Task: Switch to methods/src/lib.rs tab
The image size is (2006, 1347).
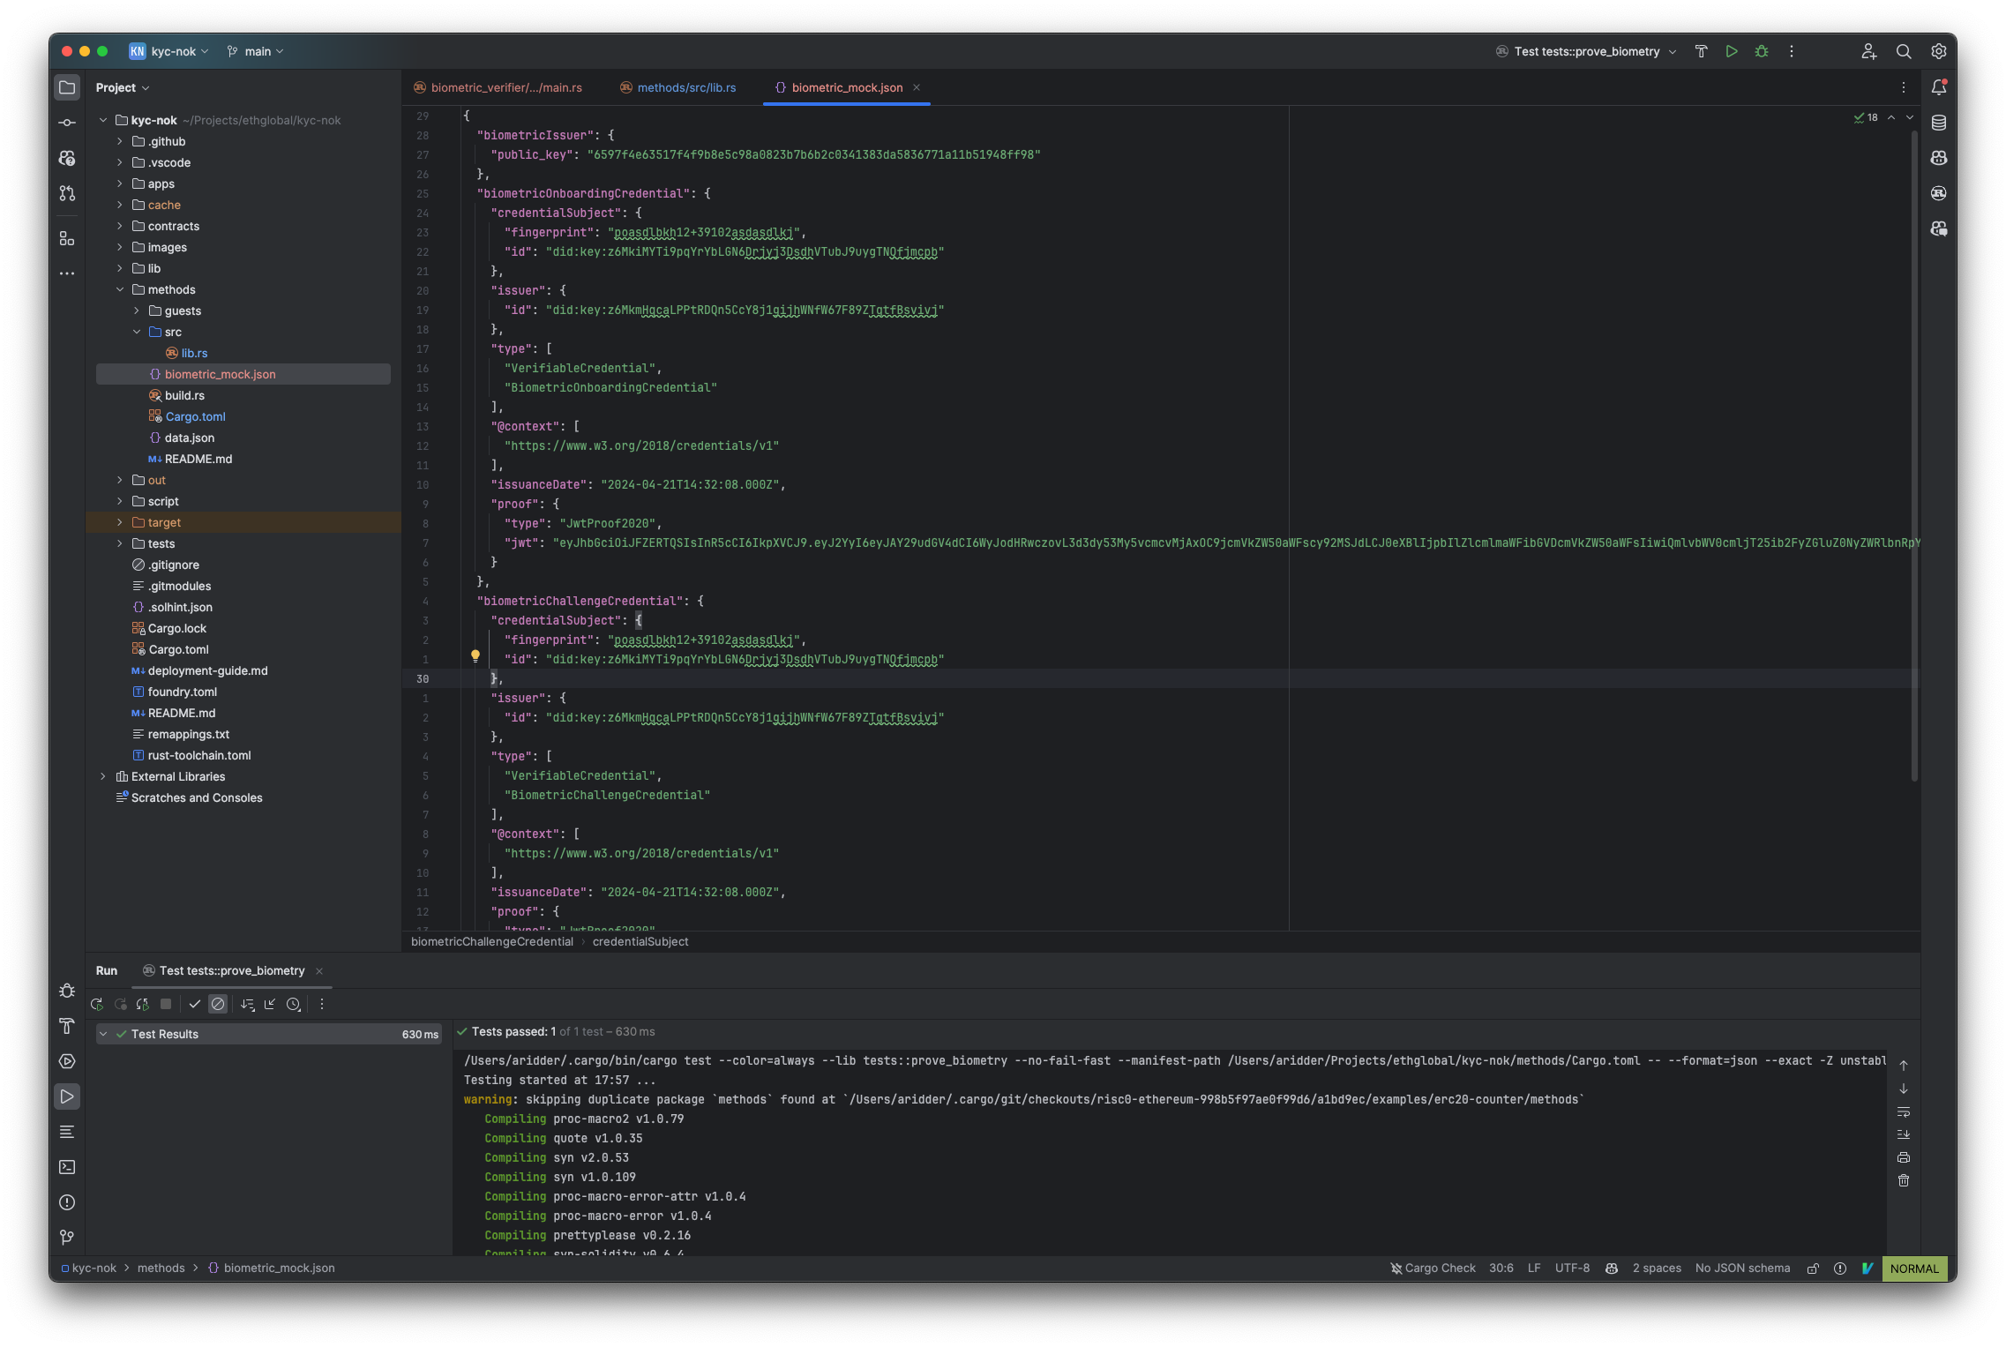Action: [x=678, y=87]
